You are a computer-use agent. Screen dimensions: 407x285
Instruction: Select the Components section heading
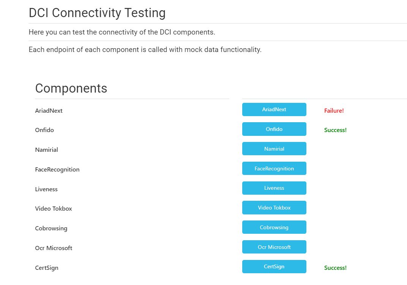(x=71, y=88)
